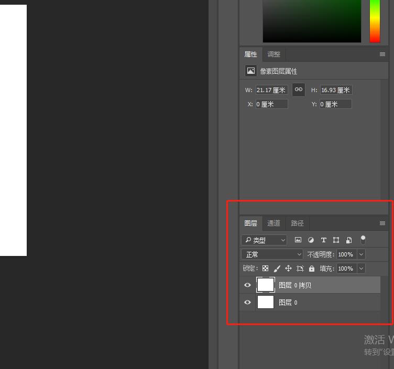Open the 类型 filter type dropdown

point(265,240)
